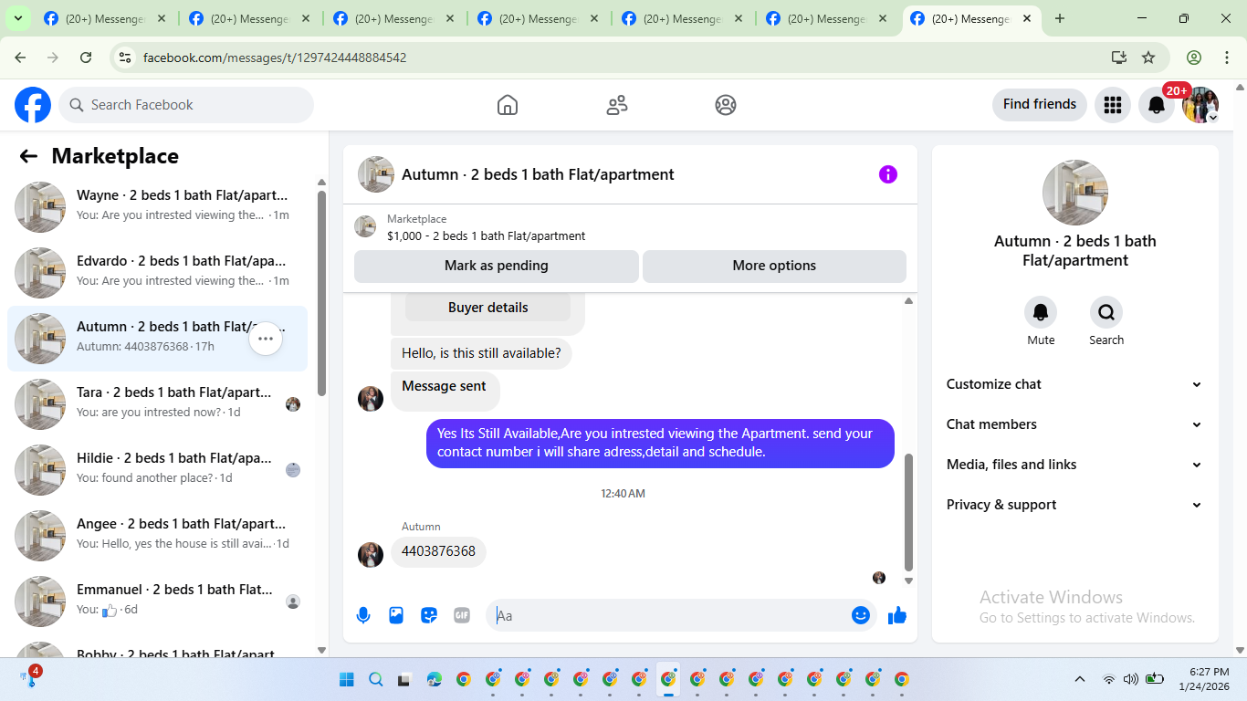Go back using the Marketplace back arrow
1247x701 pixels.
click(x=28, y=156)
